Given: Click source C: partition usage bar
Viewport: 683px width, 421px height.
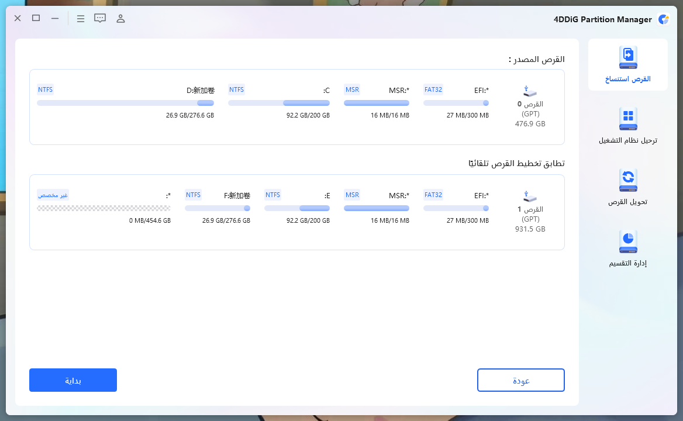Looking at the screenshot, I should coord(279,103).
